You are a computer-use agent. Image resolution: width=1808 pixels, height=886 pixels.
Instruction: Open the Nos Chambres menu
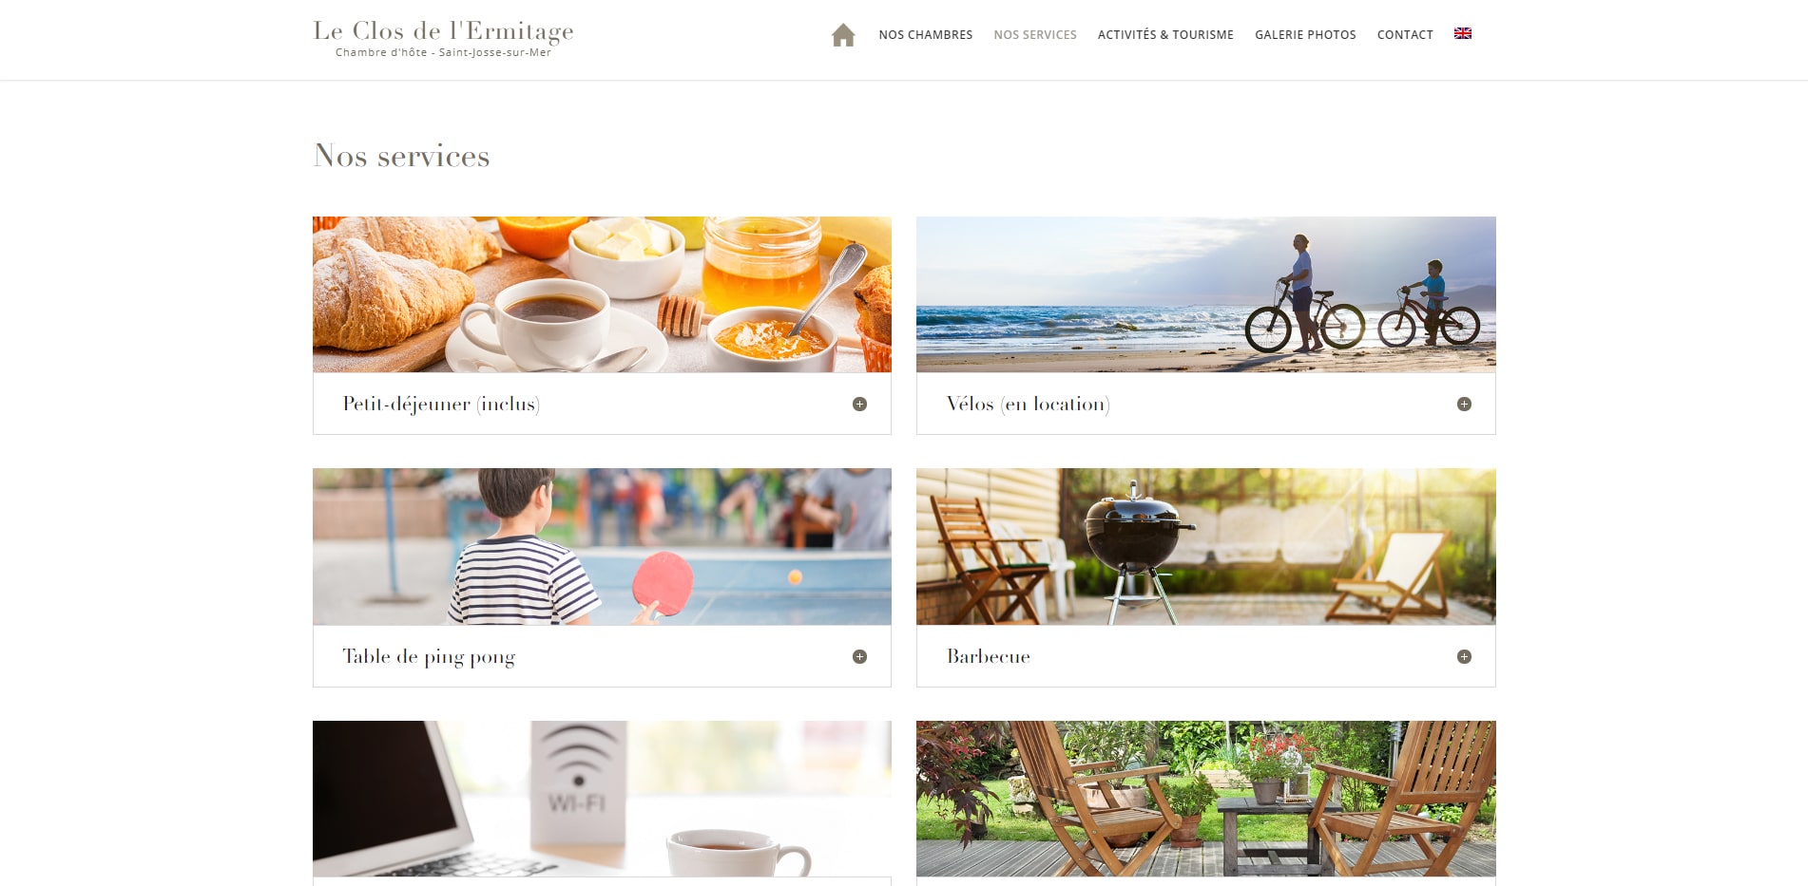pyautogui.click(x=926, y=35)
